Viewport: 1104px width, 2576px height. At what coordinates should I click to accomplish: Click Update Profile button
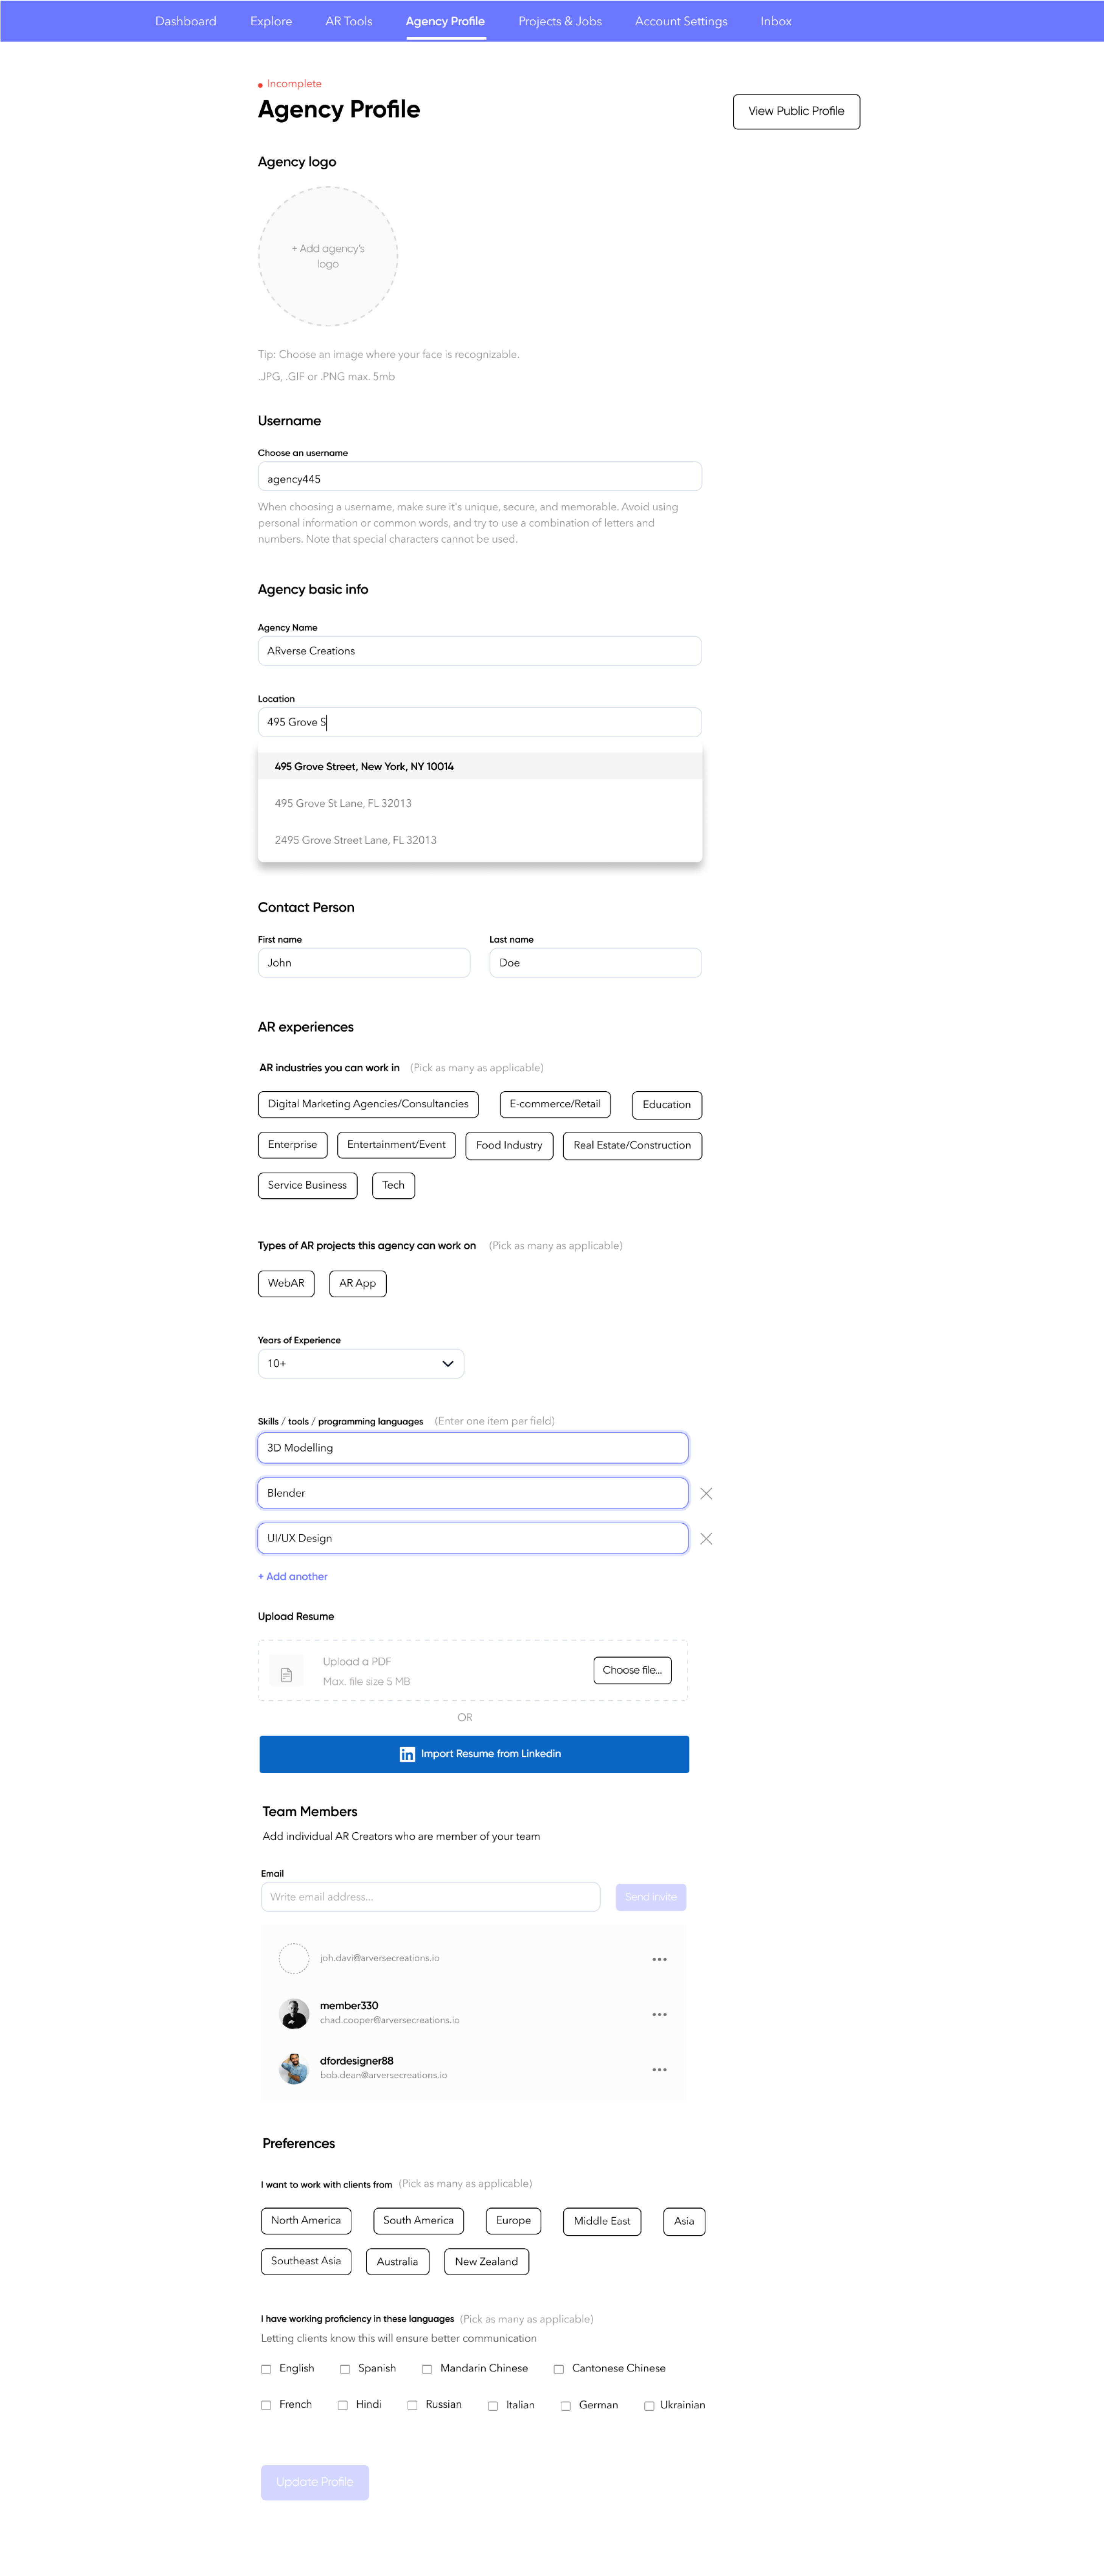(x=315, y=2482)
